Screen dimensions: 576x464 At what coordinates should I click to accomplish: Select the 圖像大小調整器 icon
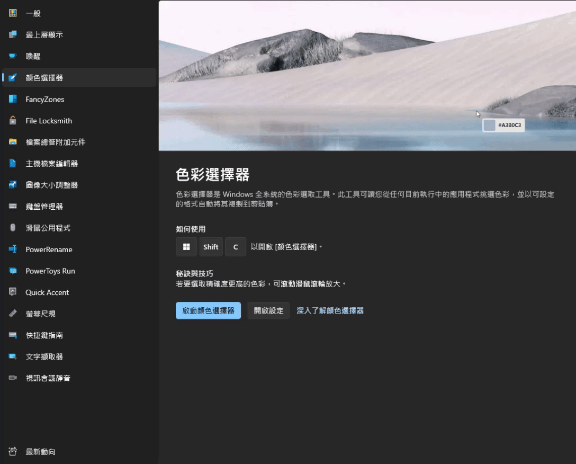coord(12,185)
